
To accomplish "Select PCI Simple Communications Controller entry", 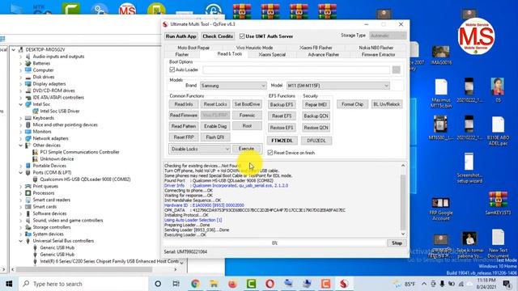I will click(x=79, y=152).
